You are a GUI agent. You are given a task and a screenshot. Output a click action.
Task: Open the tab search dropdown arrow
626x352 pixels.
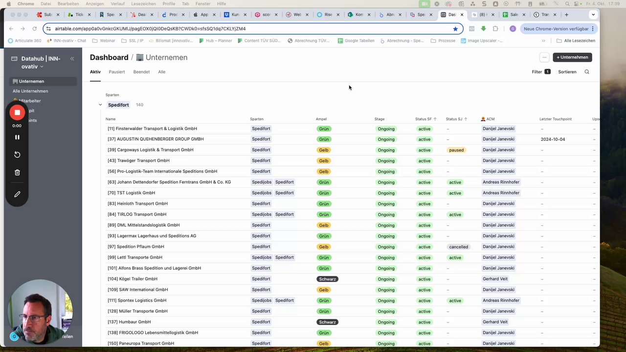[x=593, y=15]
